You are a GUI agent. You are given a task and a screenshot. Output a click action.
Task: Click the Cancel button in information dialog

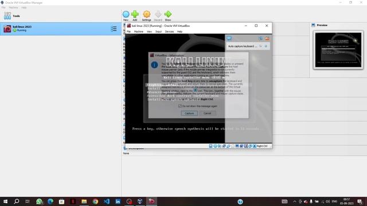click(x=207, y=113)
